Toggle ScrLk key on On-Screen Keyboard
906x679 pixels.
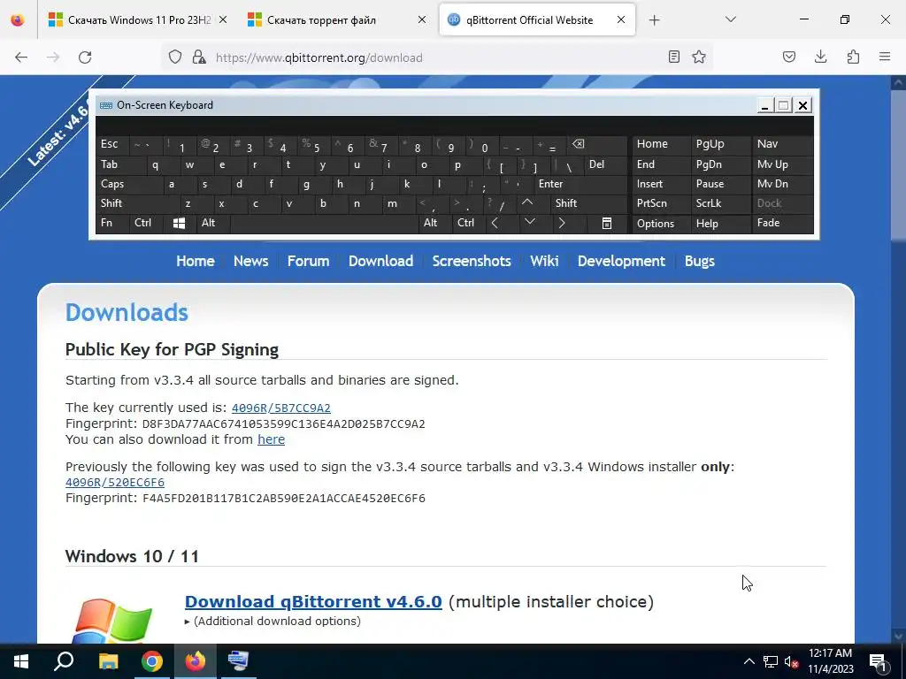coord(720,203)
